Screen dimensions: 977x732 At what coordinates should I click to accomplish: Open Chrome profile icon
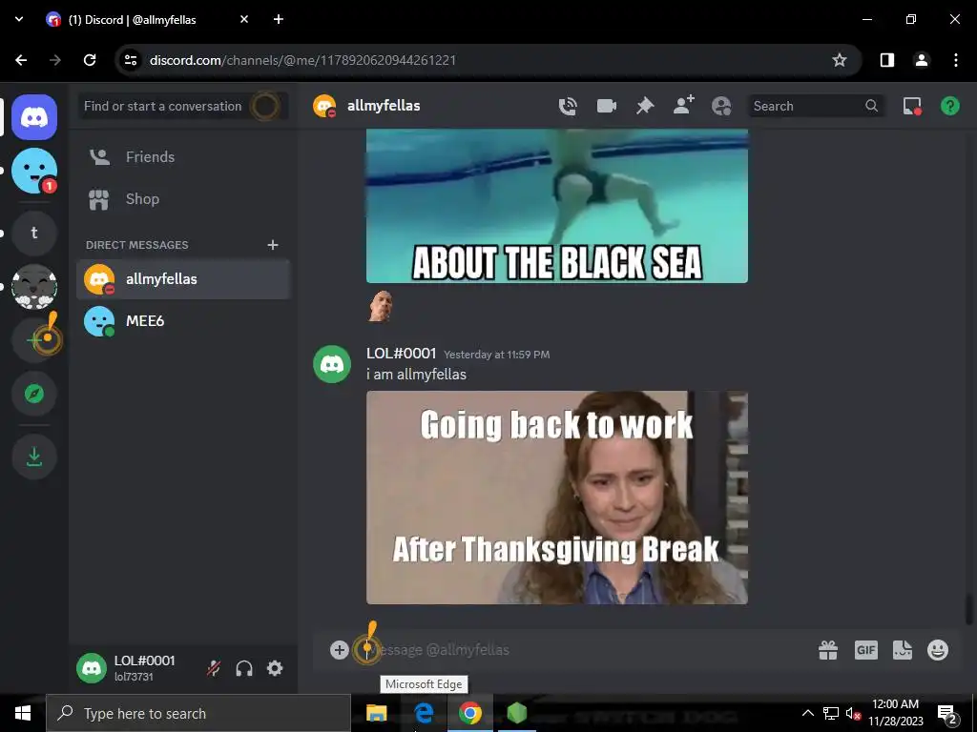922,60
